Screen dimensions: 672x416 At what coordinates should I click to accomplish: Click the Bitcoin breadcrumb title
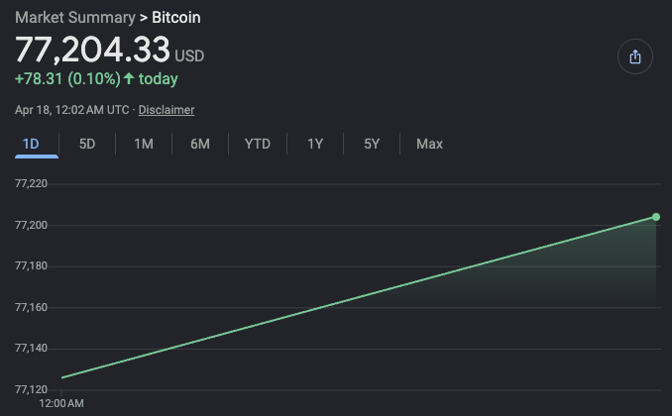coord(176,18)
